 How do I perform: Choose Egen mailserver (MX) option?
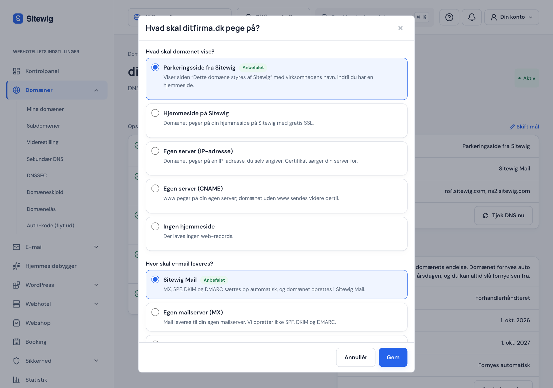276,317
